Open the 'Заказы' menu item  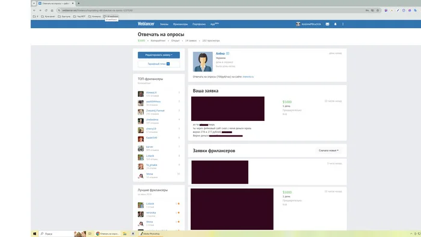point(164,24)
